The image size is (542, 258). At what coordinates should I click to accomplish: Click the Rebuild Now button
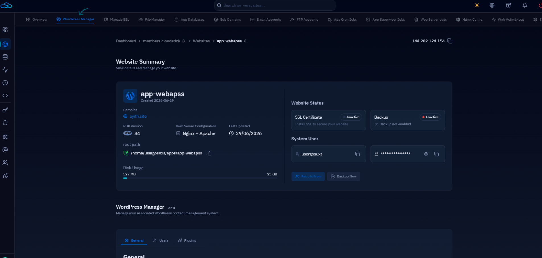(x=308, y=176)
